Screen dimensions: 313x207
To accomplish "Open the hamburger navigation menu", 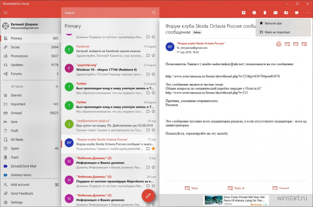I will click(6, 13).
